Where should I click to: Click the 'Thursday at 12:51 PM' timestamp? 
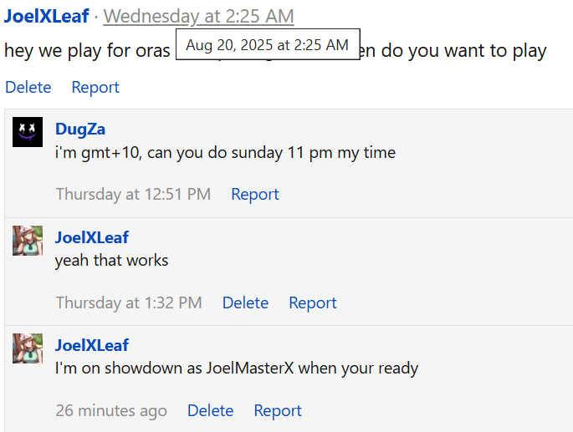[x=133, y=194]
